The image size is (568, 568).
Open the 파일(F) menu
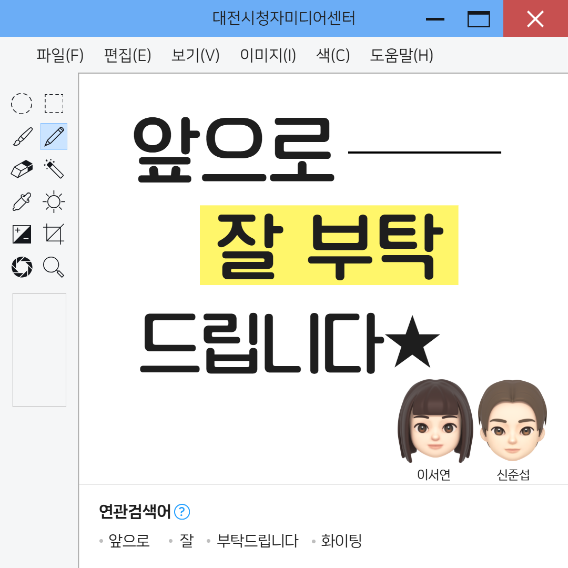tap(60, 55)
